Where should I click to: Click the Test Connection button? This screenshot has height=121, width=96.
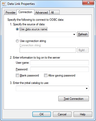[x=74, y=99]
